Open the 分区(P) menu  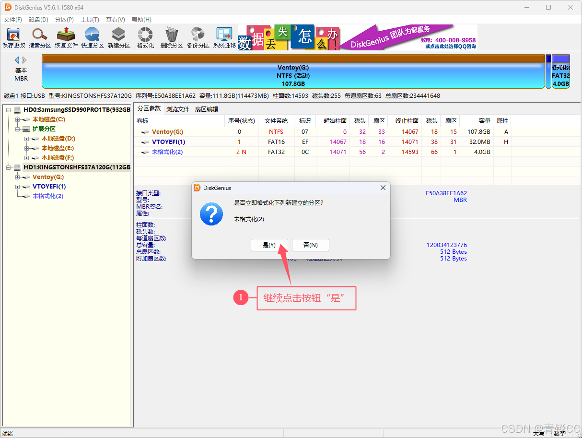[65, 20]
